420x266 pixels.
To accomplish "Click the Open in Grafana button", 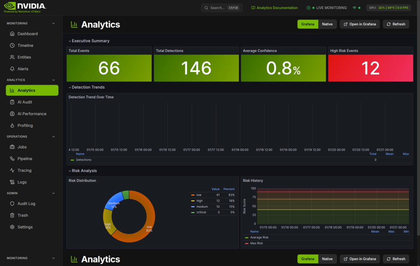I will (360, 24).
